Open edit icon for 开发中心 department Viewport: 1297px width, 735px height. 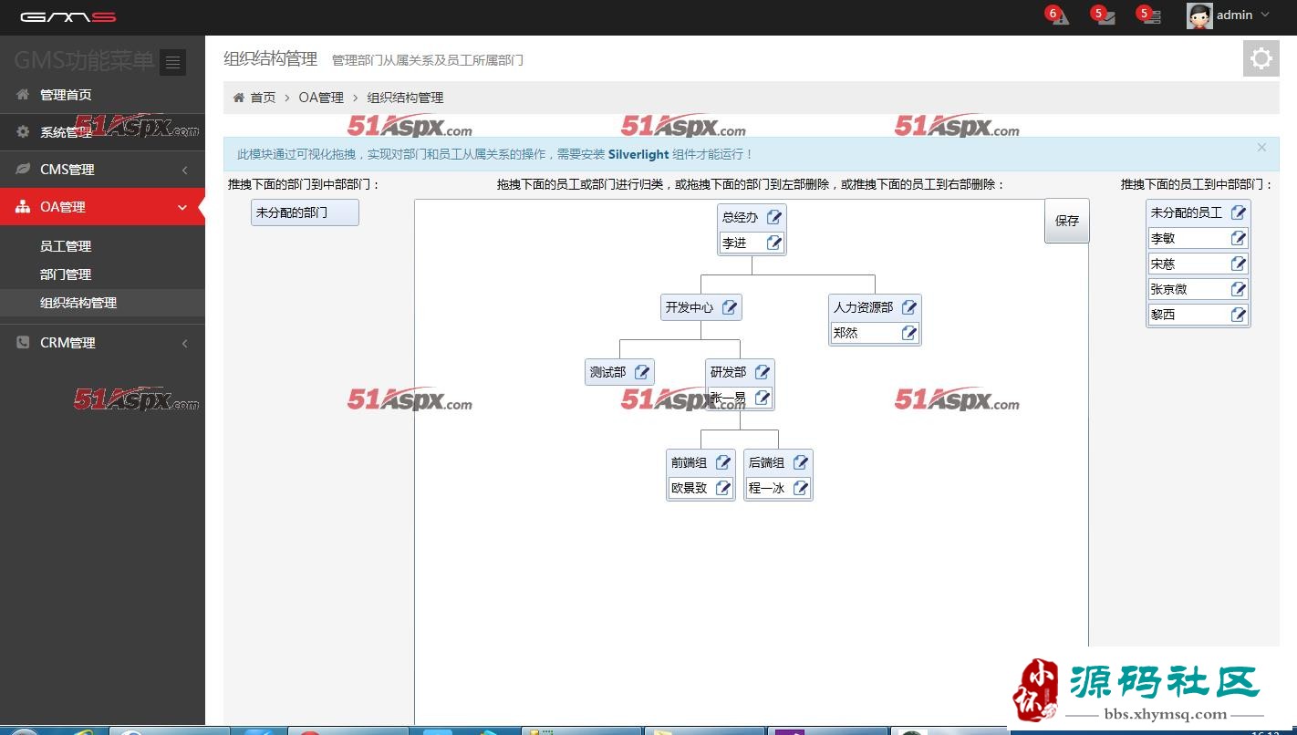(x=730, y=307)
